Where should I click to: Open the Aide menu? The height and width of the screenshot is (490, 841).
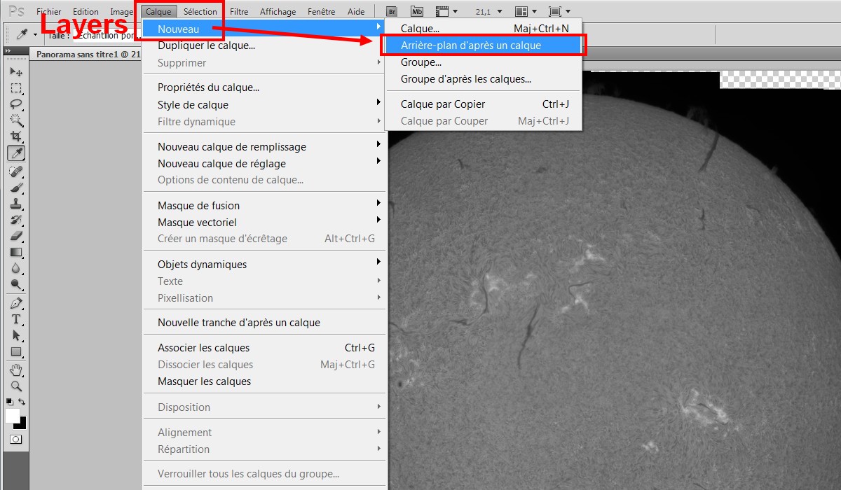tap(356, 11)
